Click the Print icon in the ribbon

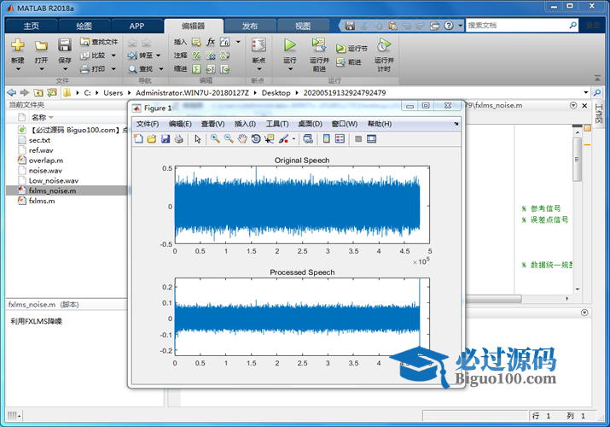click(84, 69)
